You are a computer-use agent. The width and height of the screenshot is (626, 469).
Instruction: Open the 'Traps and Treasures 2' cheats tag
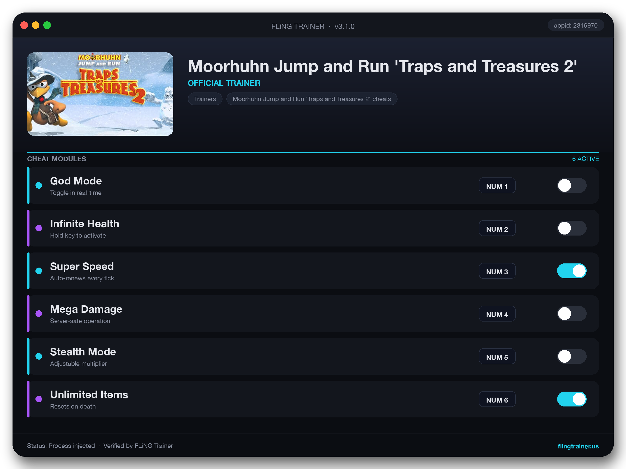click(x=312, y=99)
